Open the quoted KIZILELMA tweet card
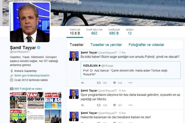 (x=131, y=70)
